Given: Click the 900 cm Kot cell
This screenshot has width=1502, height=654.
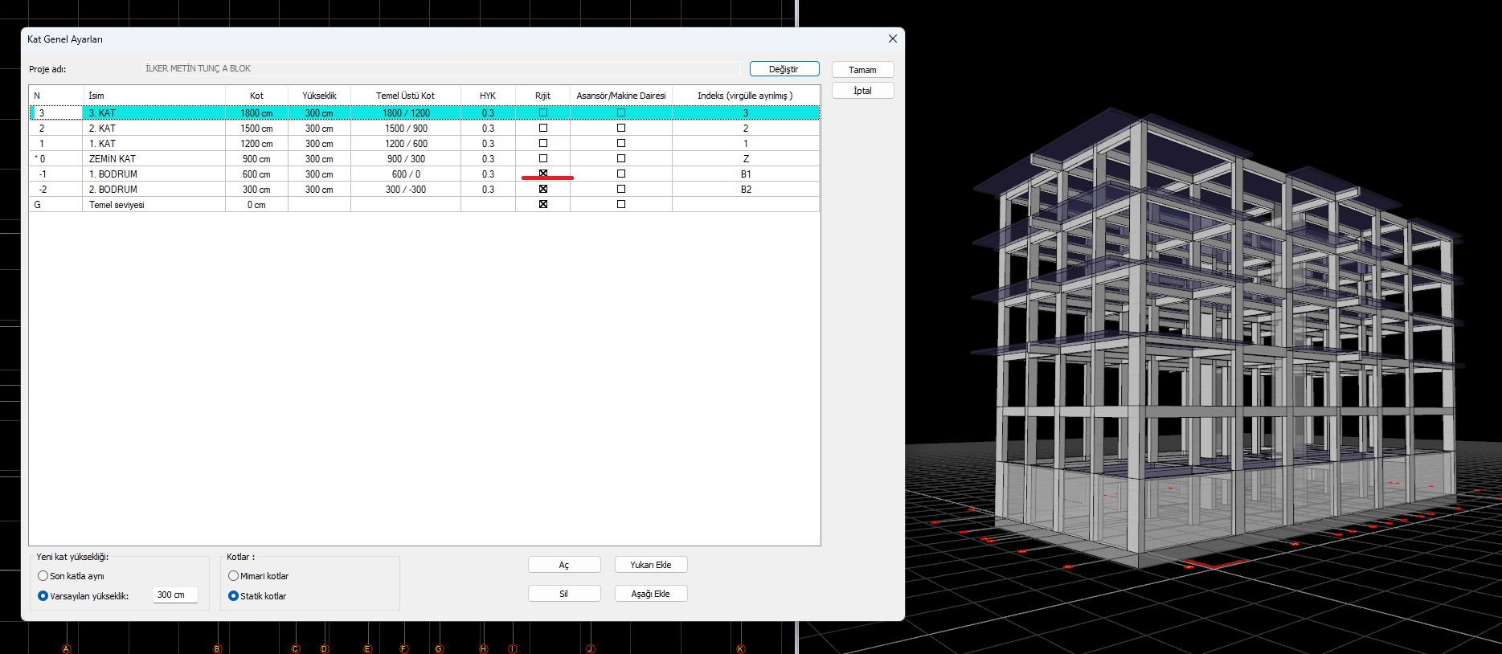Looking at the screenshot, I should 256,159.
